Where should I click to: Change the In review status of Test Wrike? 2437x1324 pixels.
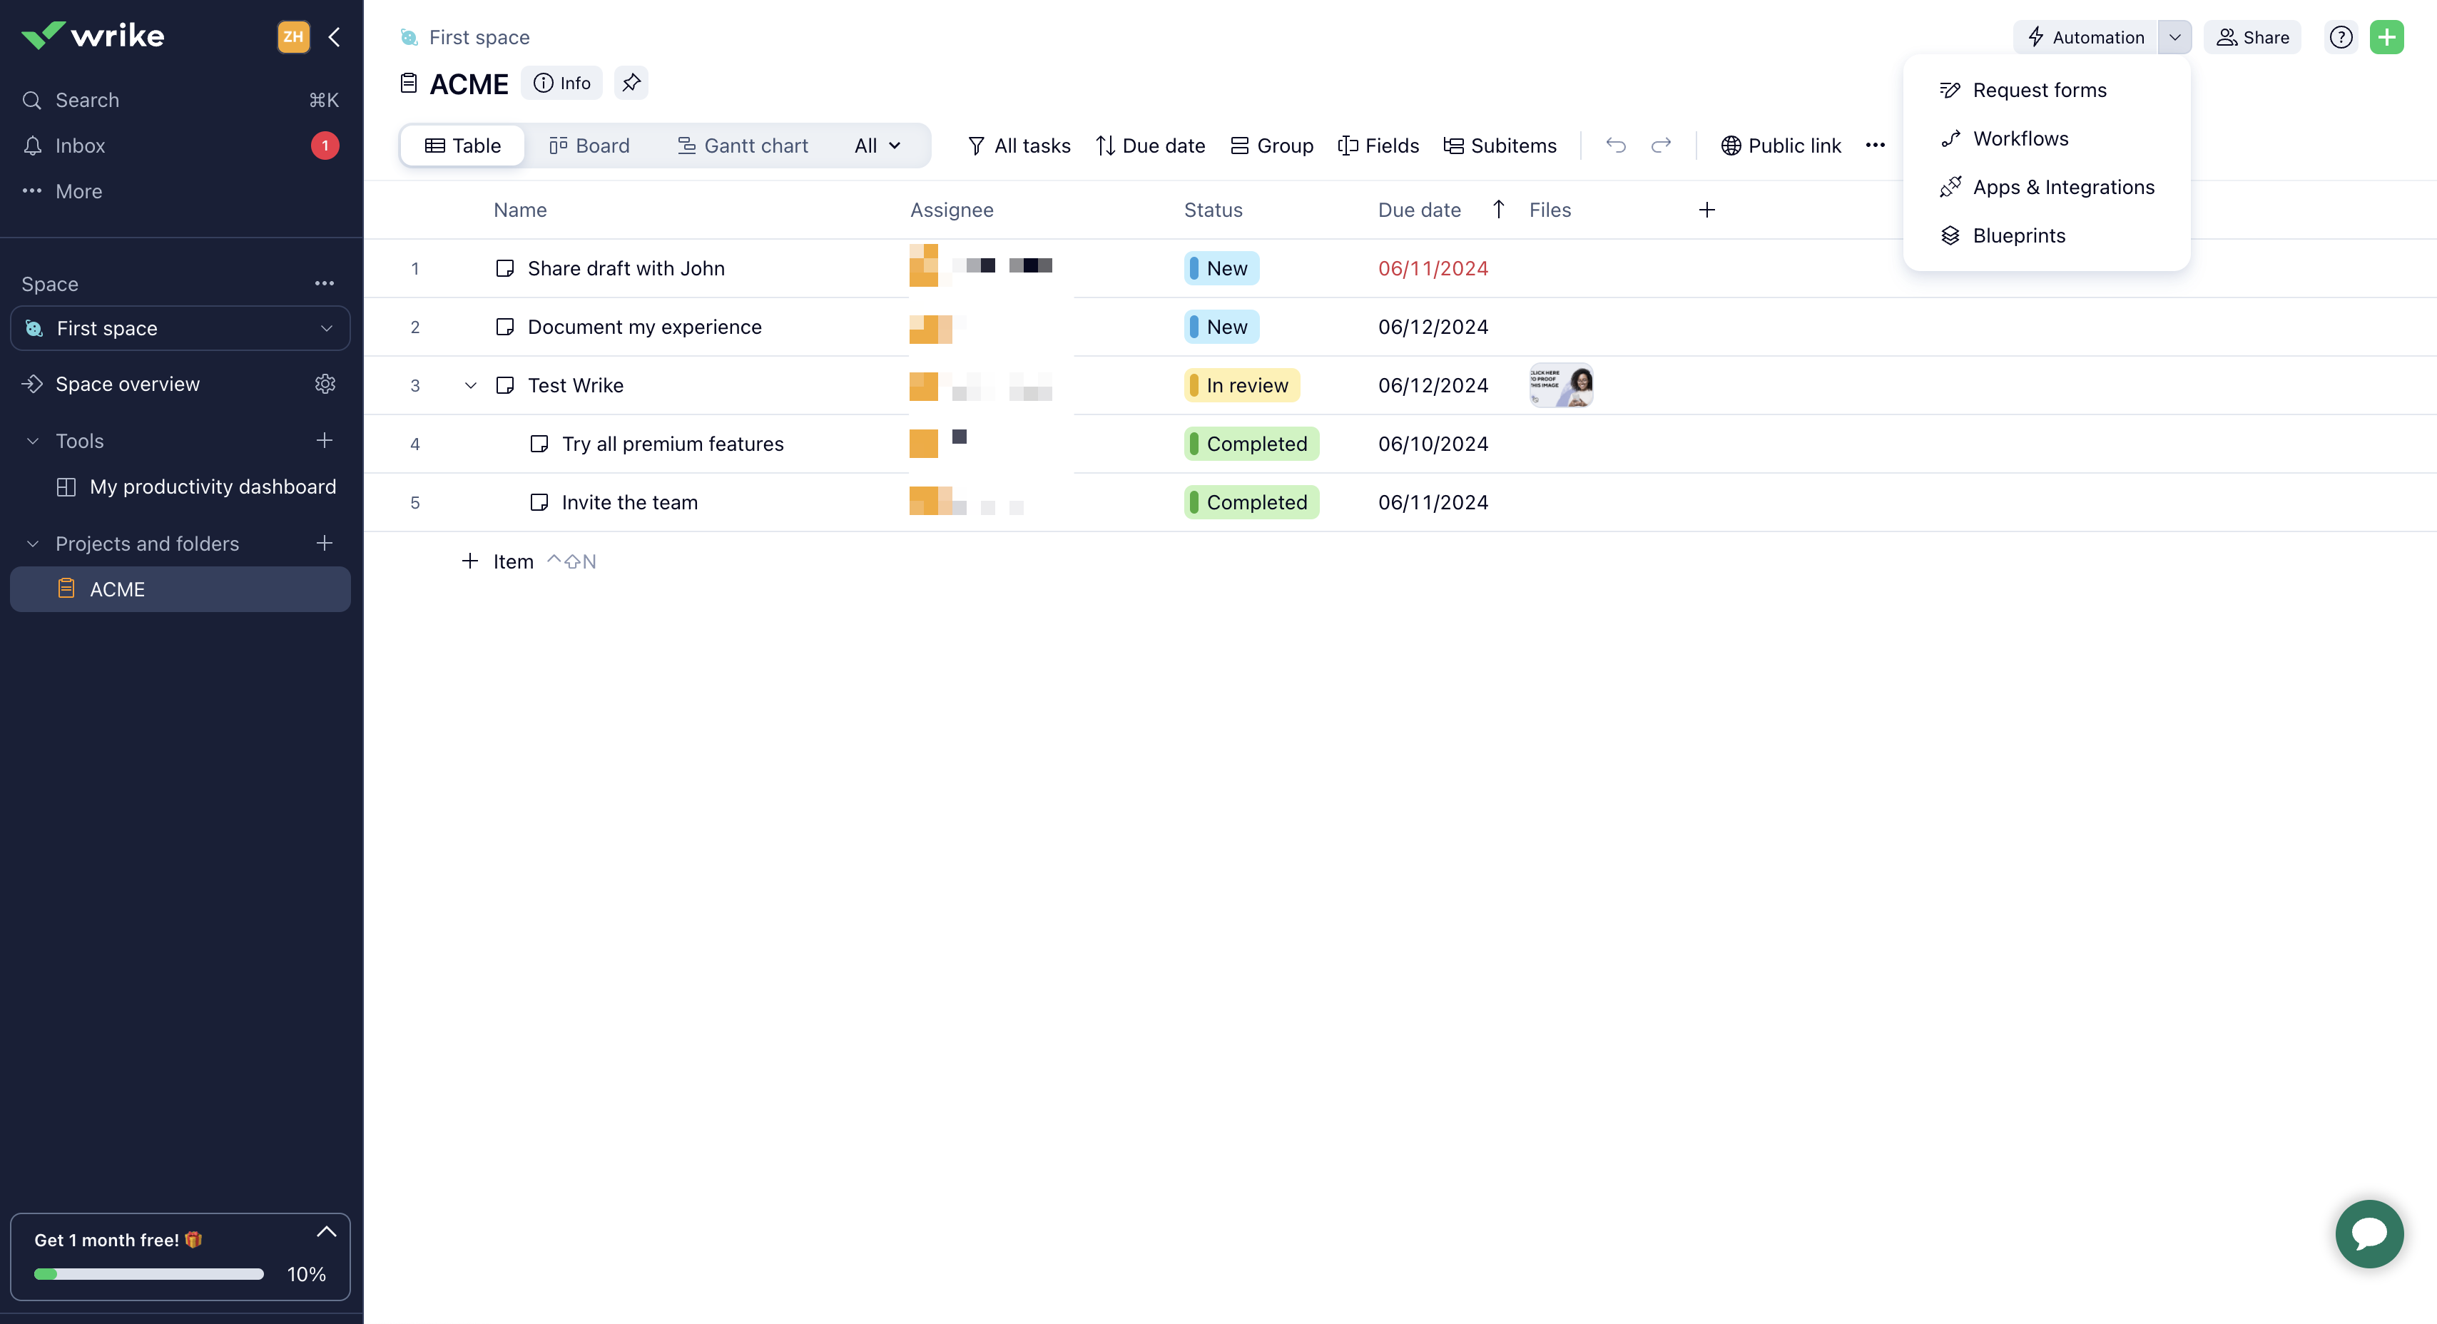coord(1242,386)
